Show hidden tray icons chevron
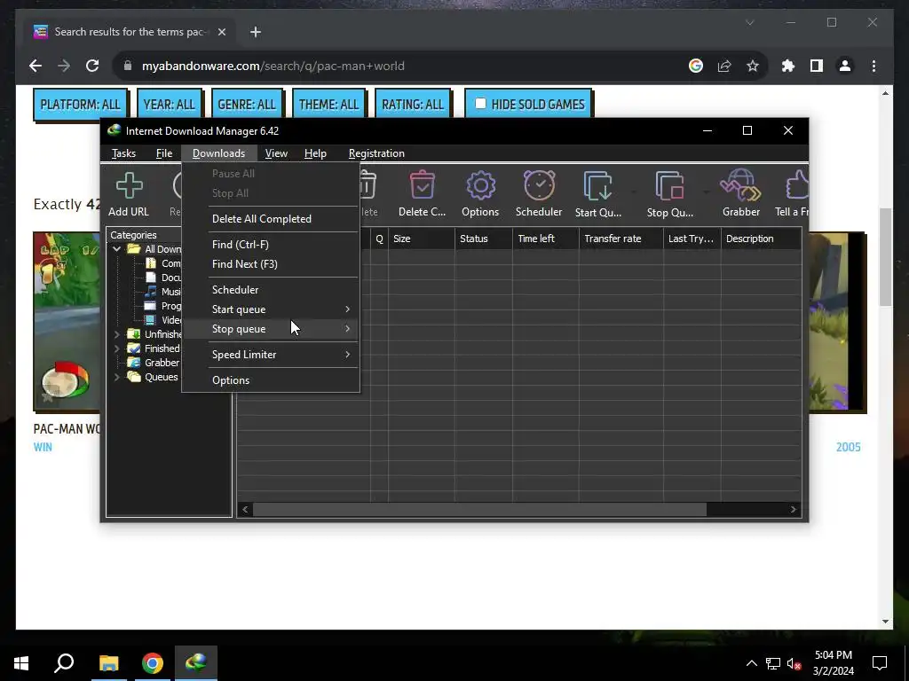Screen dimensions: 909x681 click(751, 663)
